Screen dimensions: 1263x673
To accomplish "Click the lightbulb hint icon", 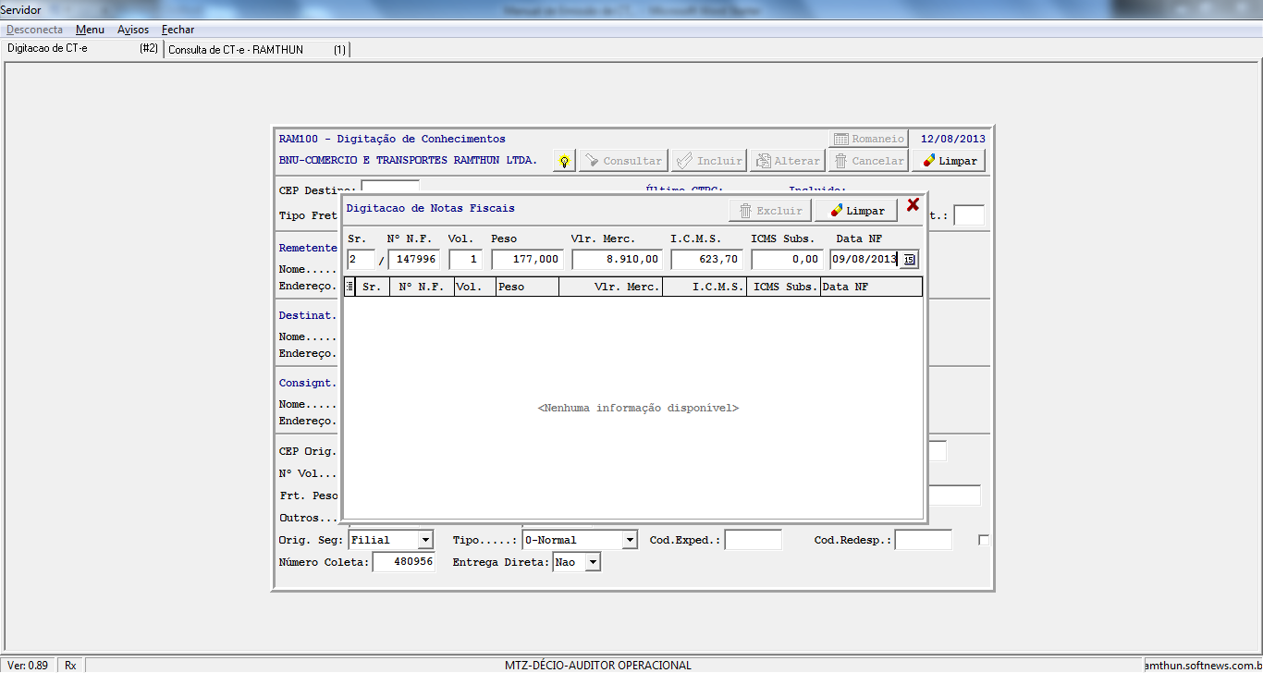I will (564, 161).
